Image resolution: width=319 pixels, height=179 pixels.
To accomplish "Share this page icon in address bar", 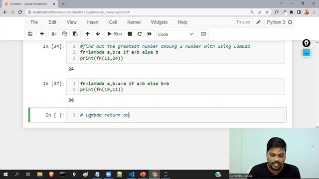I will point(260,12).
